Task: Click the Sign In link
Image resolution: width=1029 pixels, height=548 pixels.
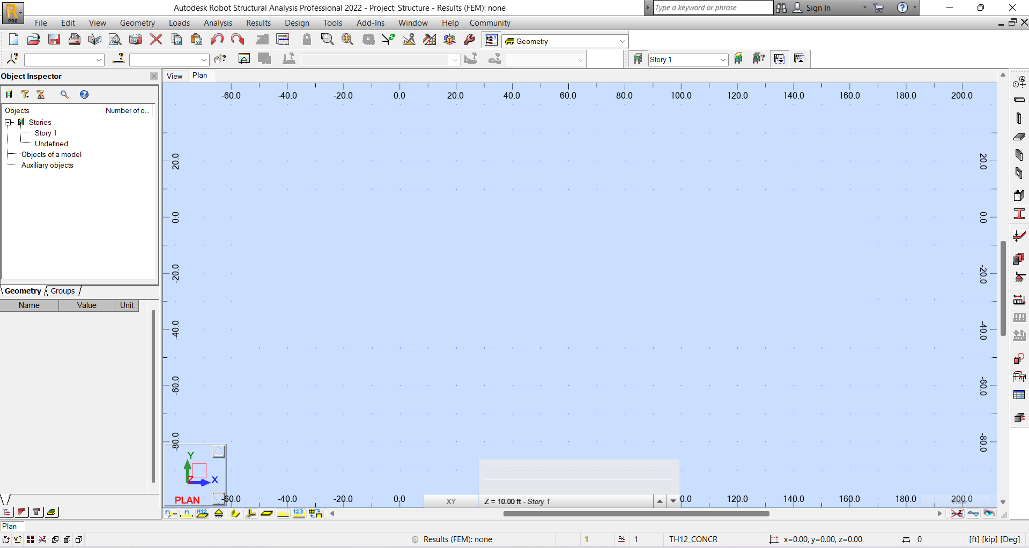Action: 819,7
